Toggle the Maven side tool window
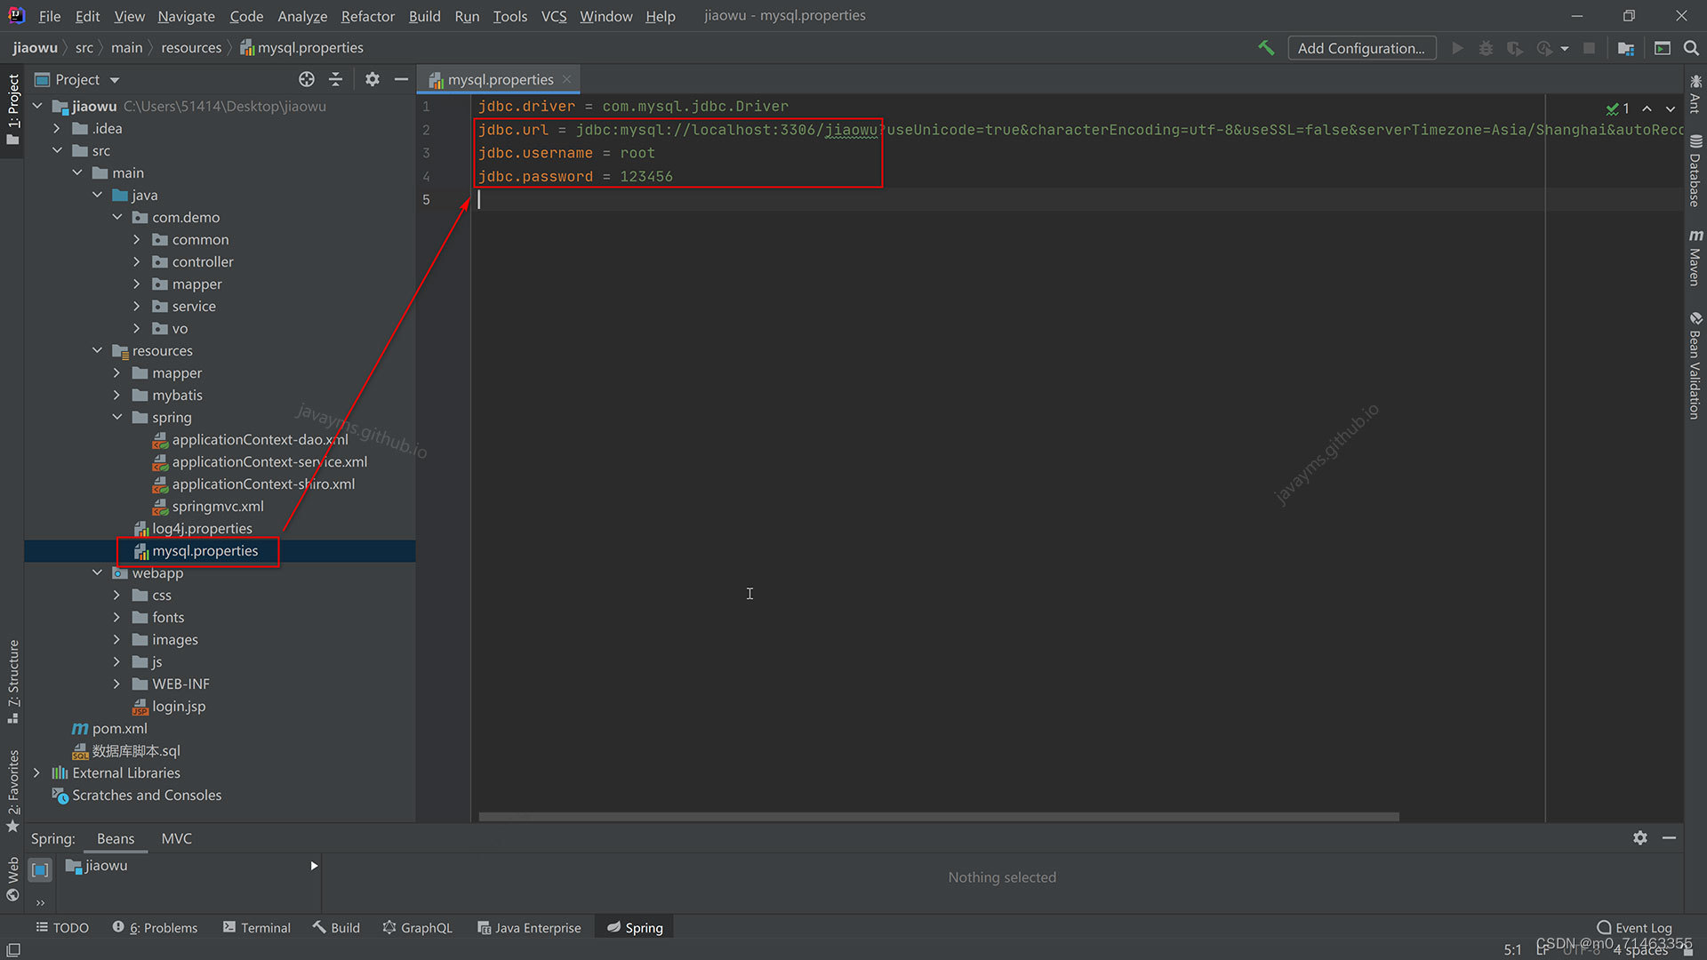The width and height of the screenshot is (1707, 960). pos(1695,260)
